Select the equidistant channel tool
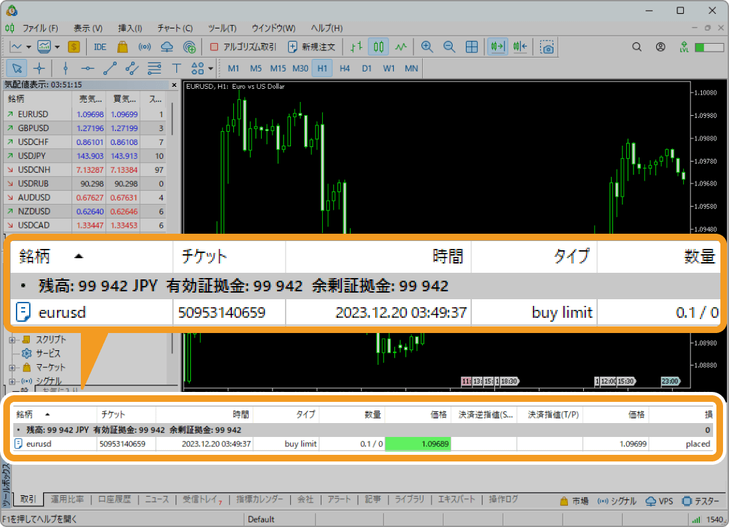The image size is (729, 527). 132,69
